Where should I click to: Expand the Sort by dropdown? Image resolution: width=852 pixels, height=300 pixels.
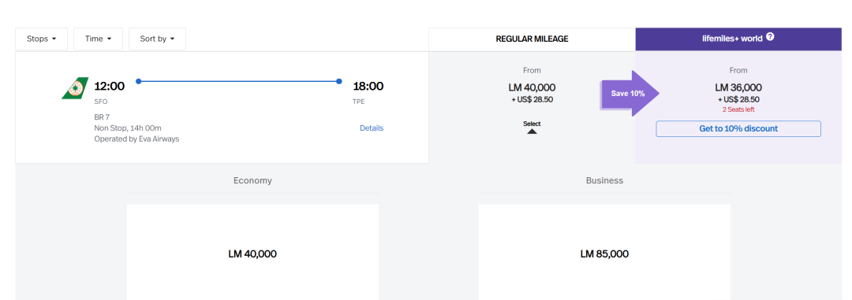click(x=158, y=39)
